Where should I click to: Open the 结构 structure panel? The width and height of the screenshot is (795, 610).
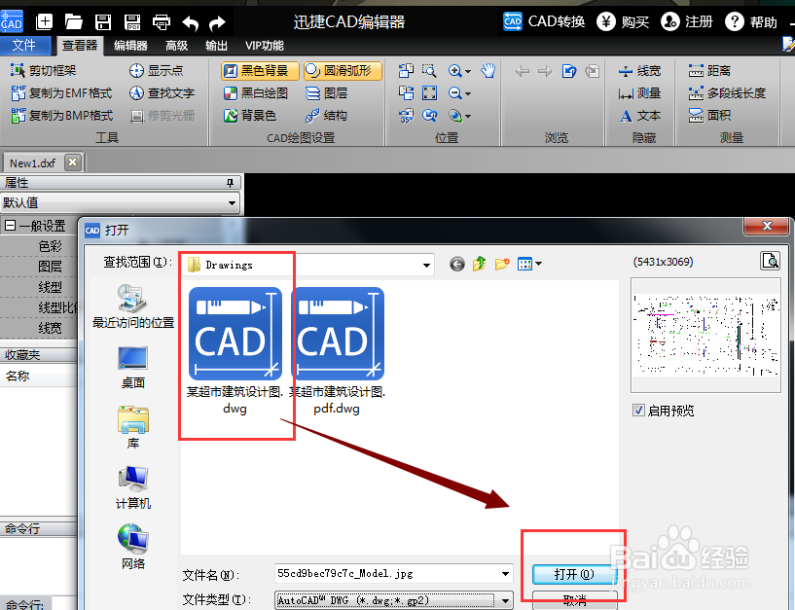(x=327, y=115)
